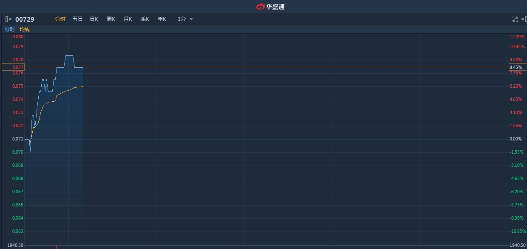Click the 0.071 baseline price label
The width and height of the screenshot is (527, 249).
18,139
